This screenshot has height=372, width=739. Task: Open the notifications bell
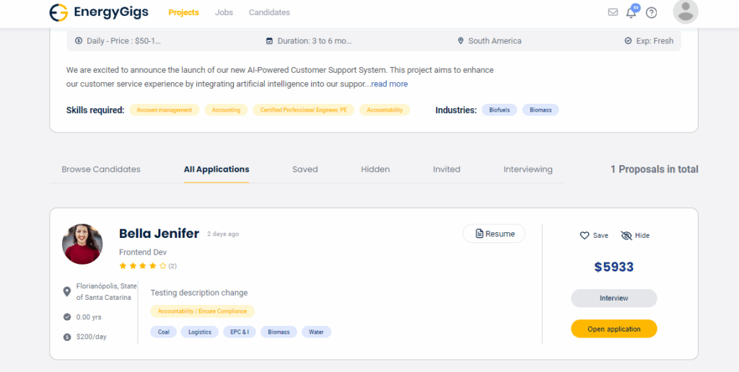click(631, 12)
